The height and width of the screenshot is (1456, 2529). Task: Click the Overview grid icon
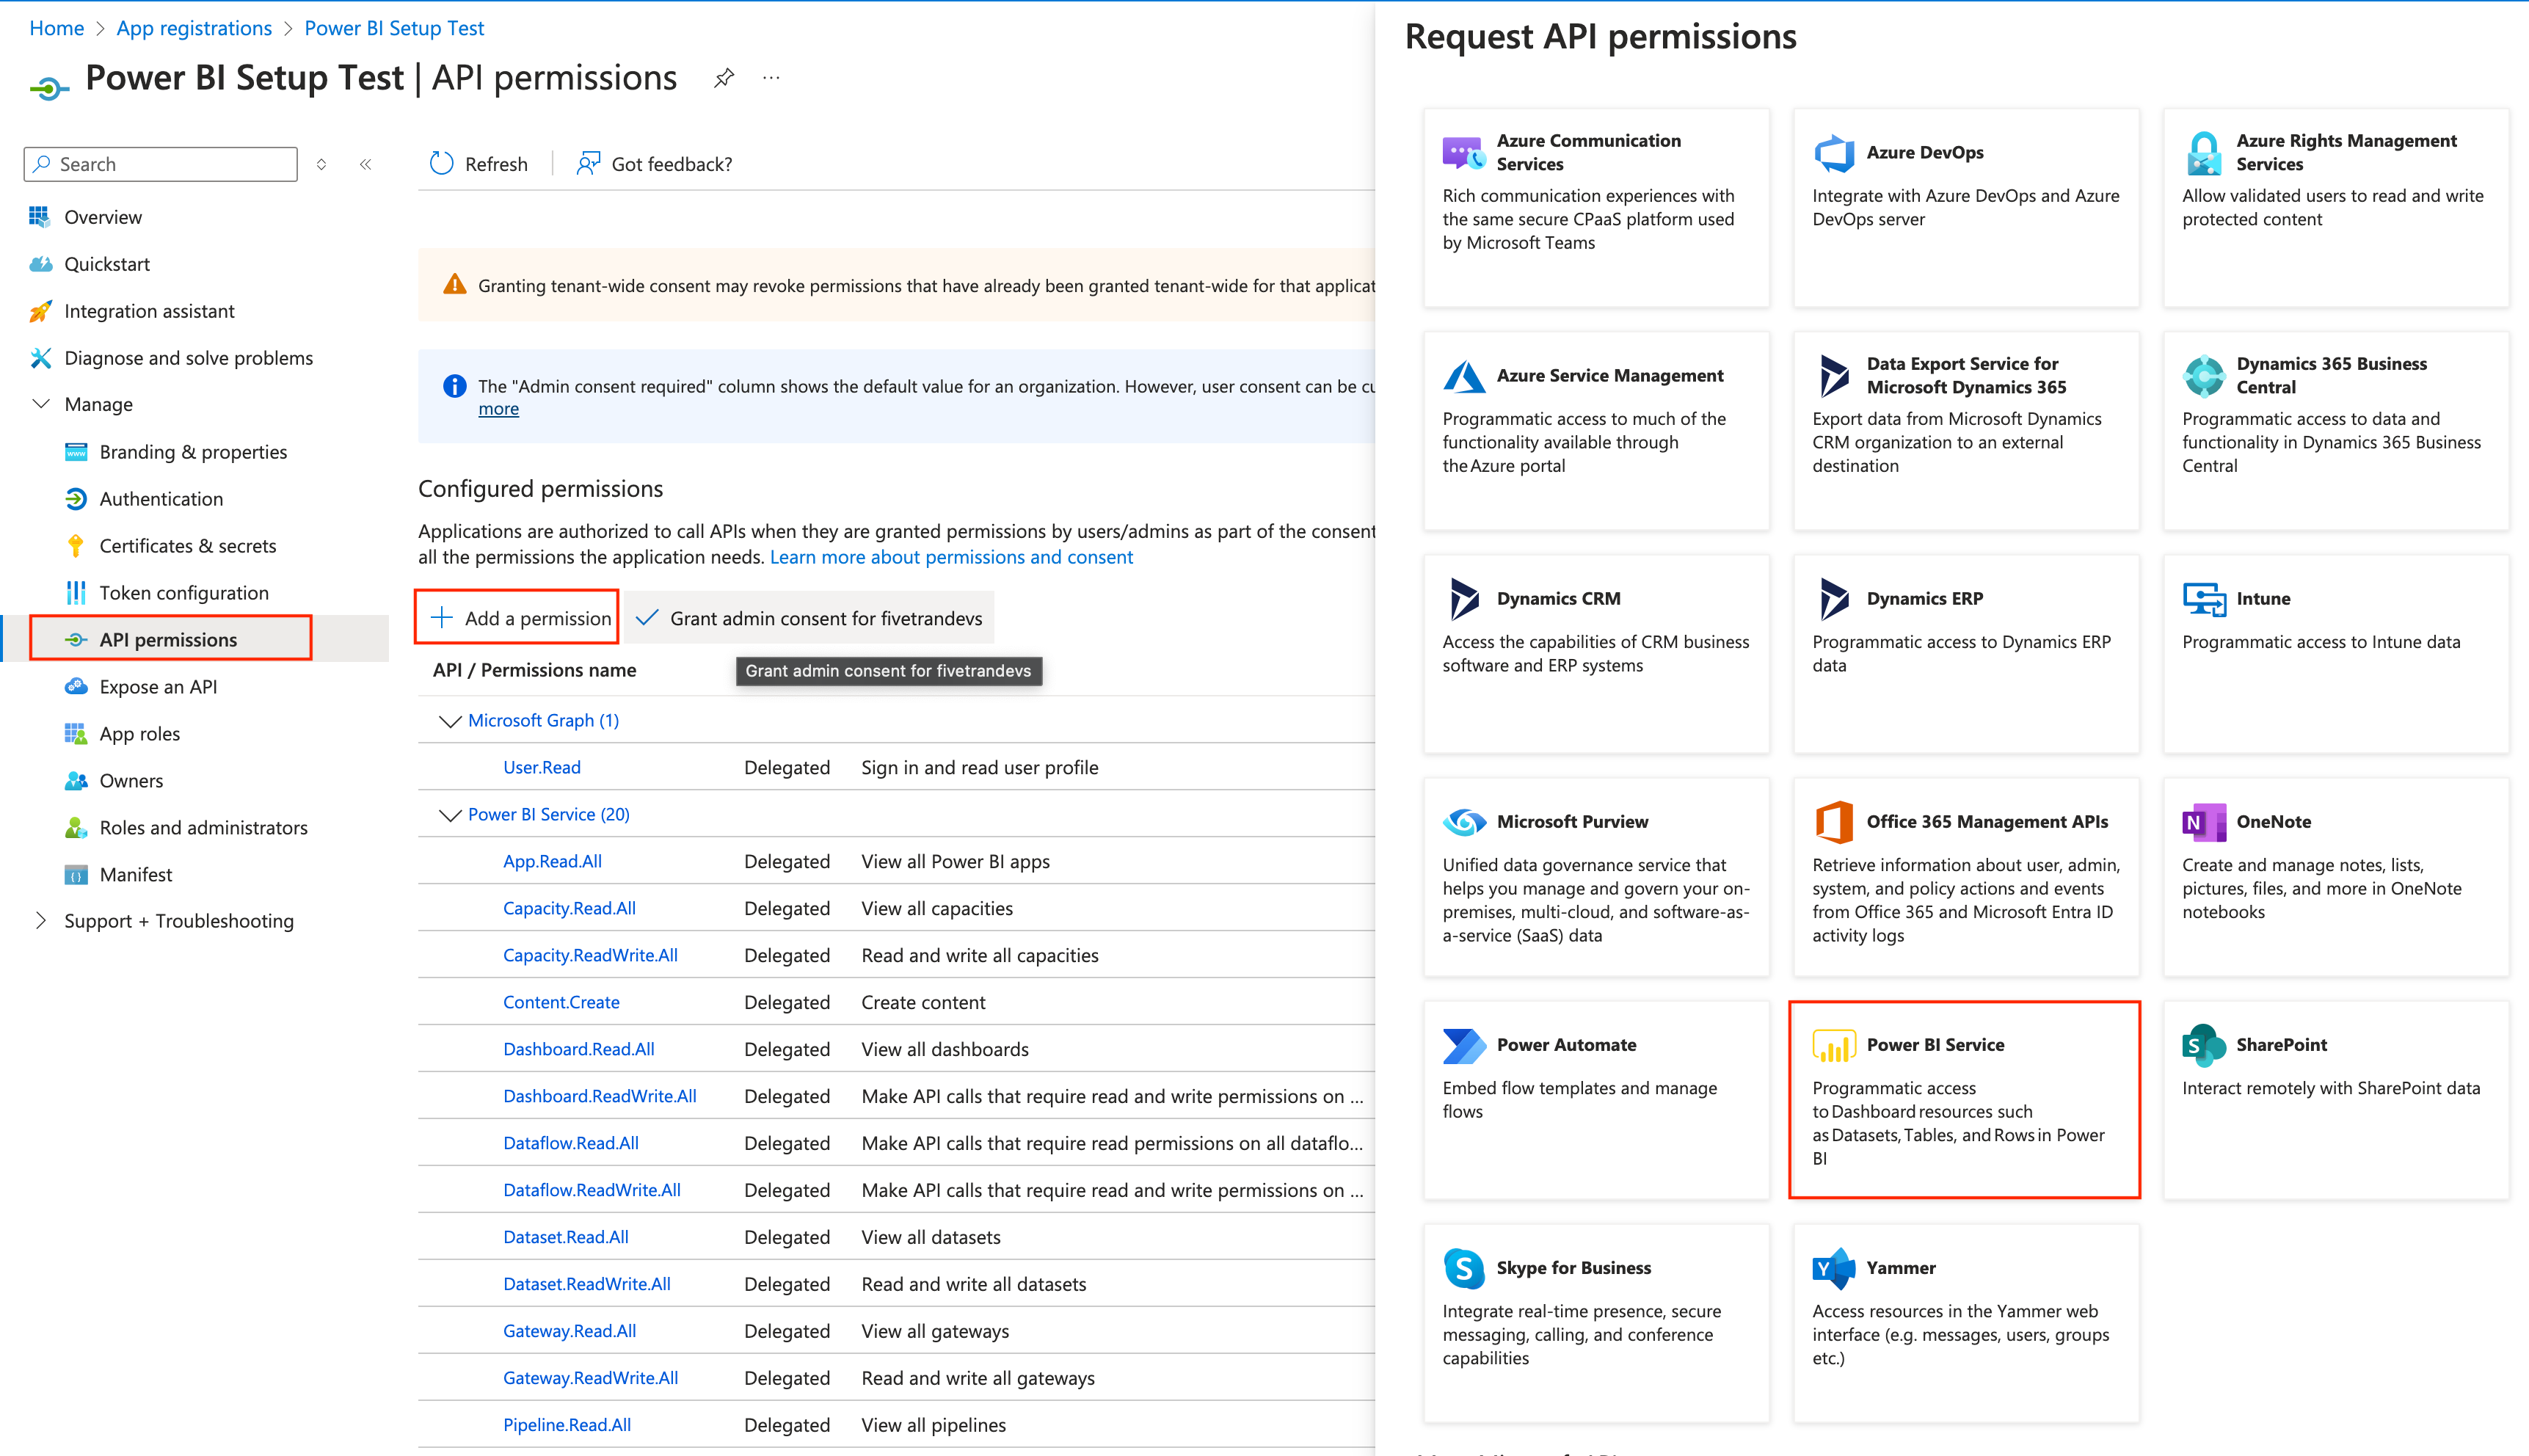tap(40, 217)
